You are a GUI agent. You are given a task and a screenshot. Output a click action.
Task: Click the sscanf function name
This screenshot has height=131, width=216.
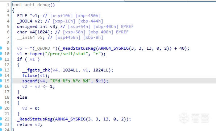(x=30, y=81)
